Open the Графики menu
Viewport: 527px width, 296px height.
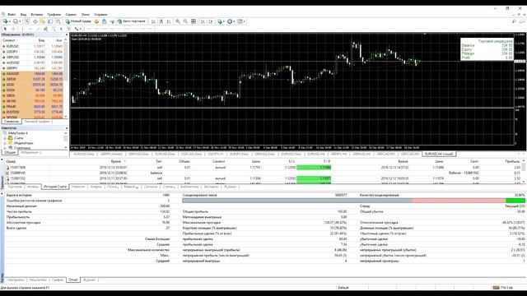(54, 15)
